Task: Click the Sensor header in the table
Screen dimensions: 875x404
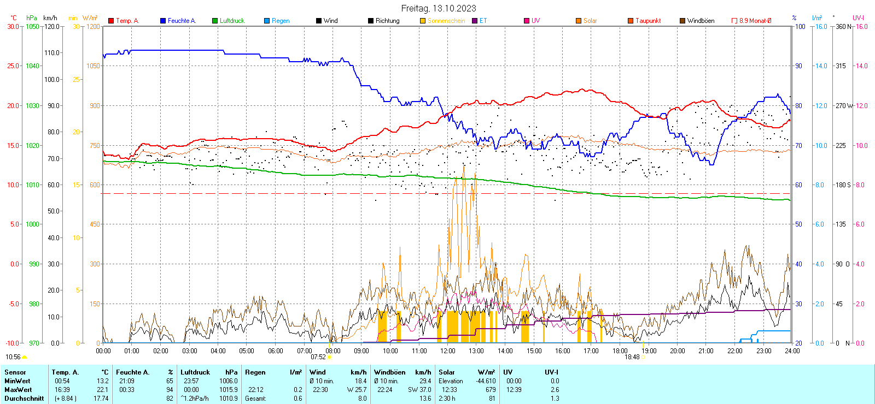Action: 15,372
